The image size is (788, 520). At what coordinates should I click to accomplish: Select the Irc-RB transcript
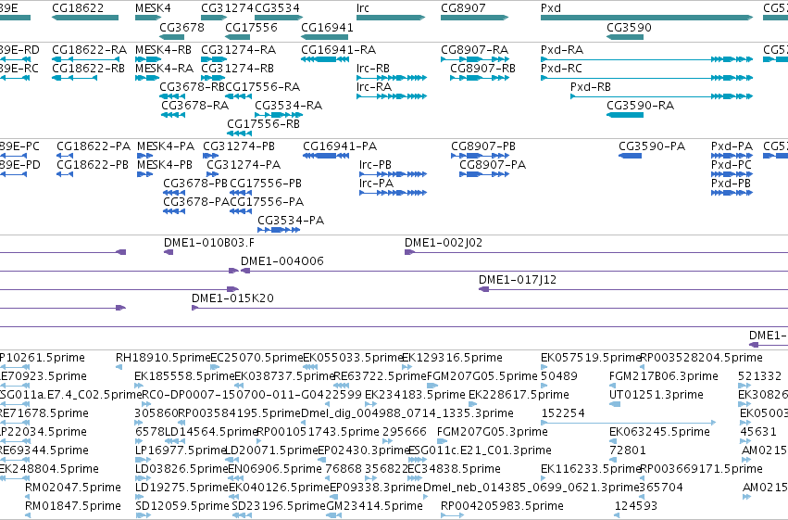(x=392, y=78)
